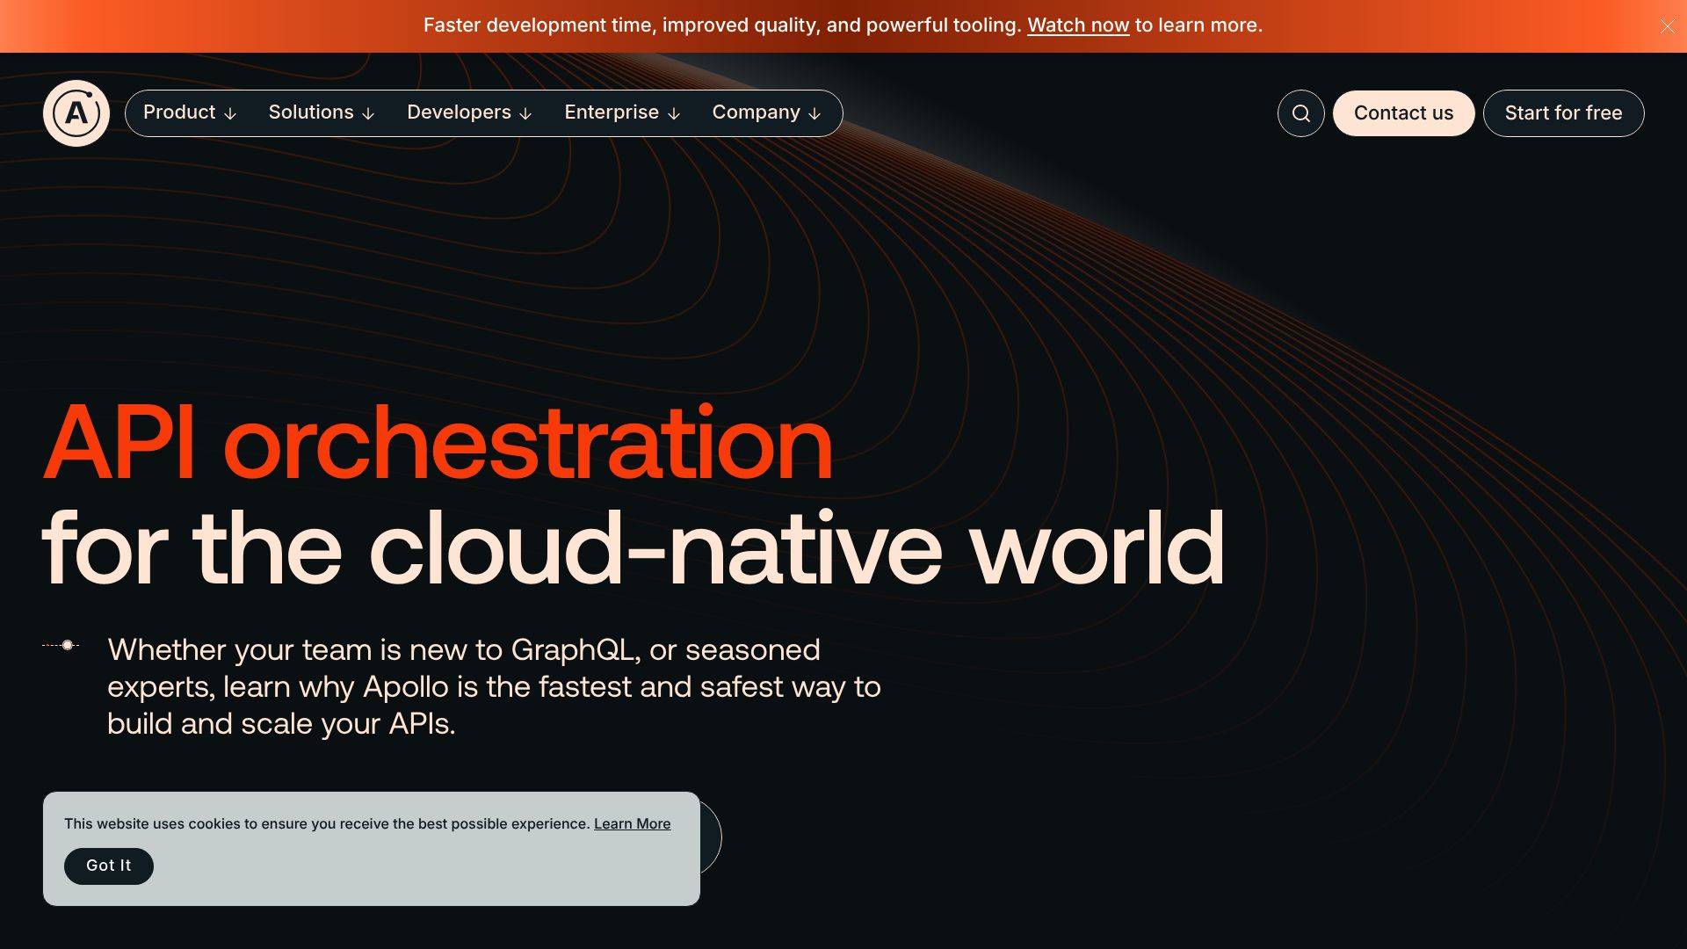The image size is (1687, 949).
Task: Click Start for free
Action: 1563,112
